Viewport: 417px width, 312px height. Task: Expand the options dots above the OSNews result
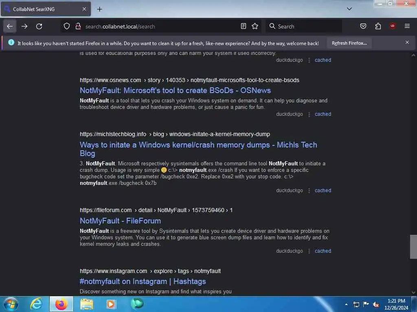(x=309, y=61)
